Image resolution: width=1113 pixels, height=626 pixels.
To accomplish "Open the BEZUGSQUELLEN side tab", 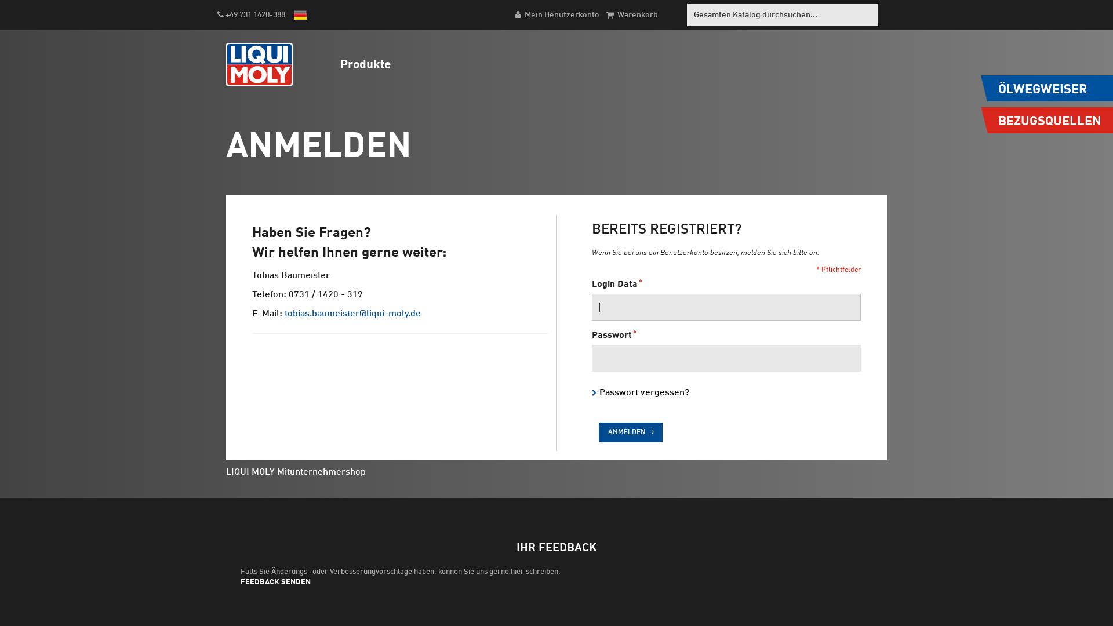I will [x=1047, y=121].
